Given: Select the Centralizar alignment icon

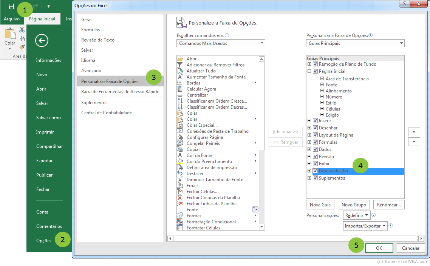Looking at the screenshot, I should [180, 95].
